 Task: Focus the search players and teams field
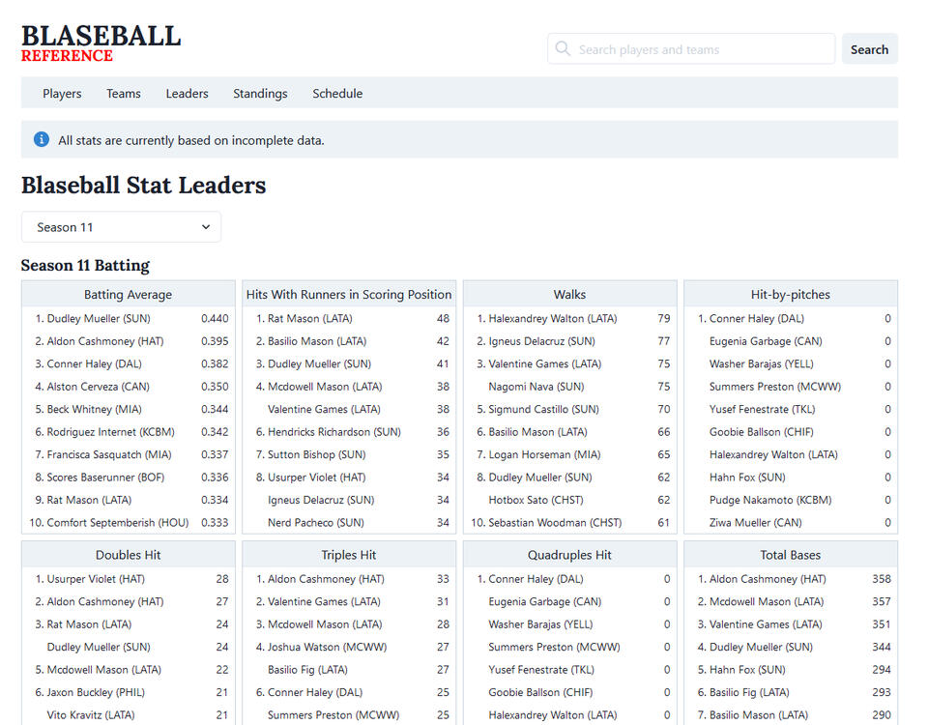[x=701, y=49]
